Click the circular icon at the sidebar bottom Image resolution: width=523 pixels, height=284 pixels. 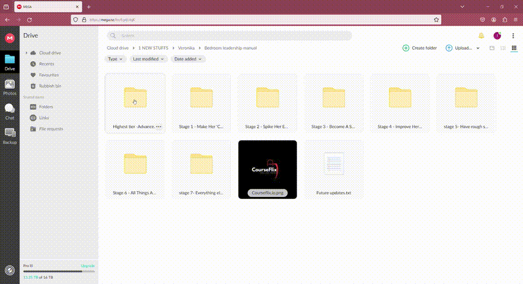pos(9,270)
